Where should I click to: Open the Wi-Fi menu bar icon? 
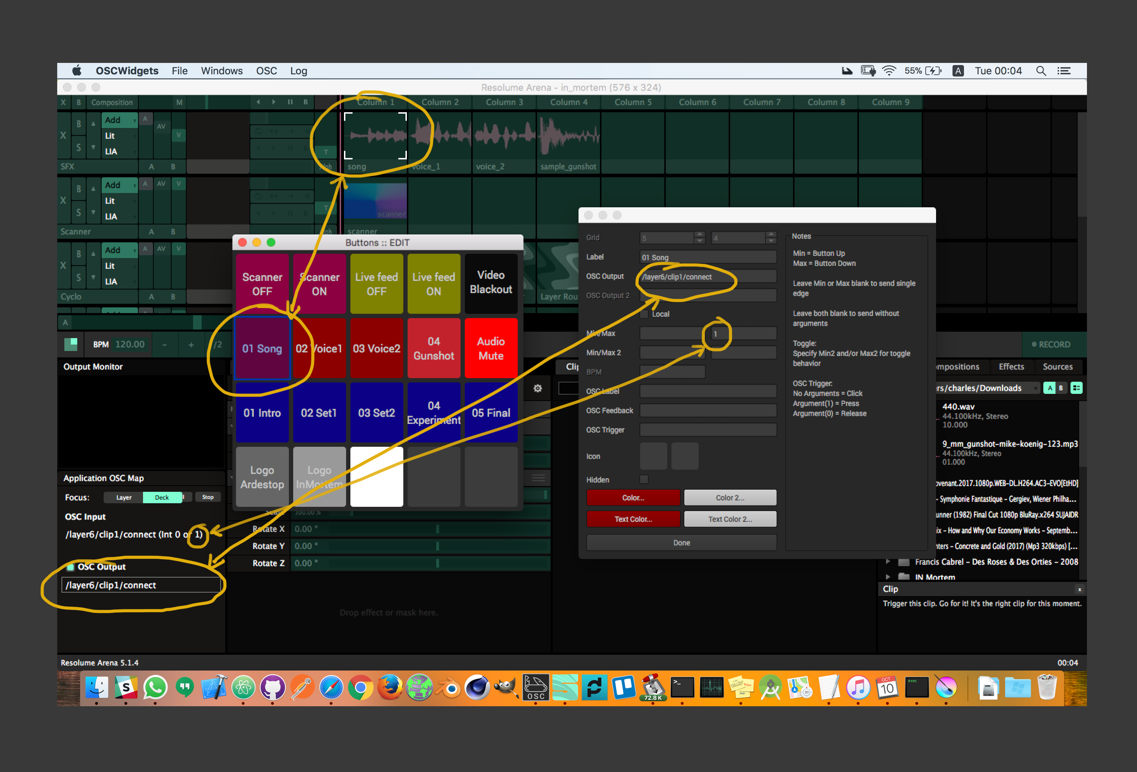pyautogui.click(x=889, y=71)
